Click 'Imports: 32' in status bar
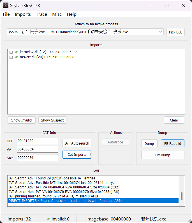Screen dimensions: 192x223 tap(19, 219)
